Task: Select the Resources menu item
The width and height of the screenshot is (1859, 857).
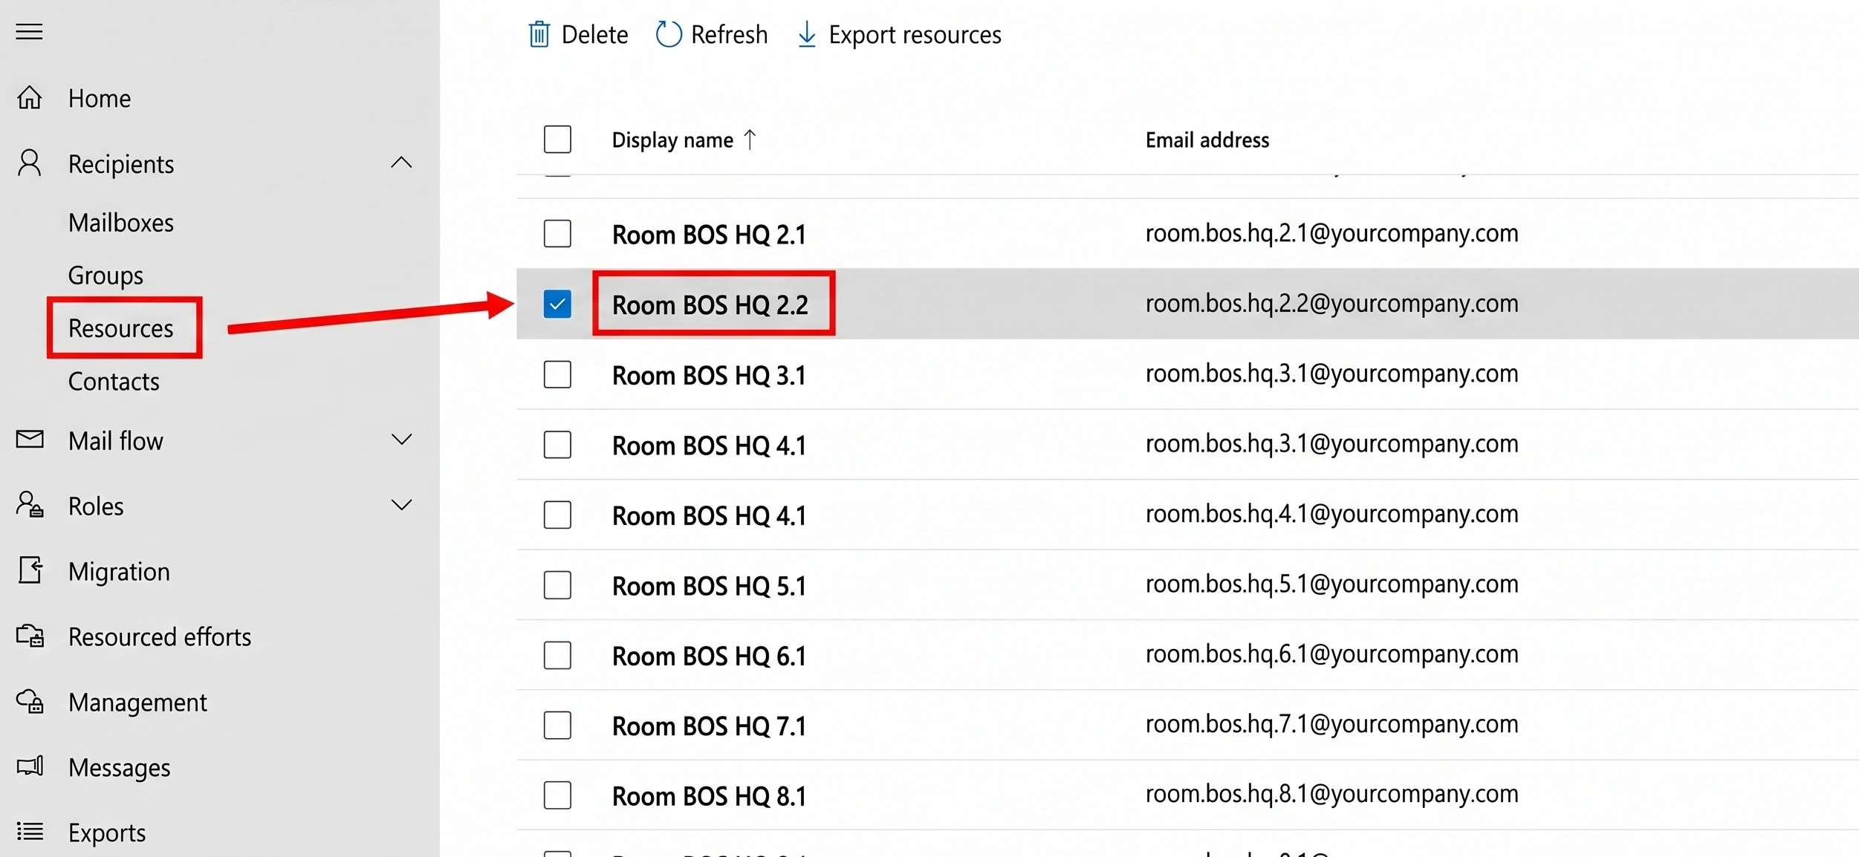Action: pos(121,328)
